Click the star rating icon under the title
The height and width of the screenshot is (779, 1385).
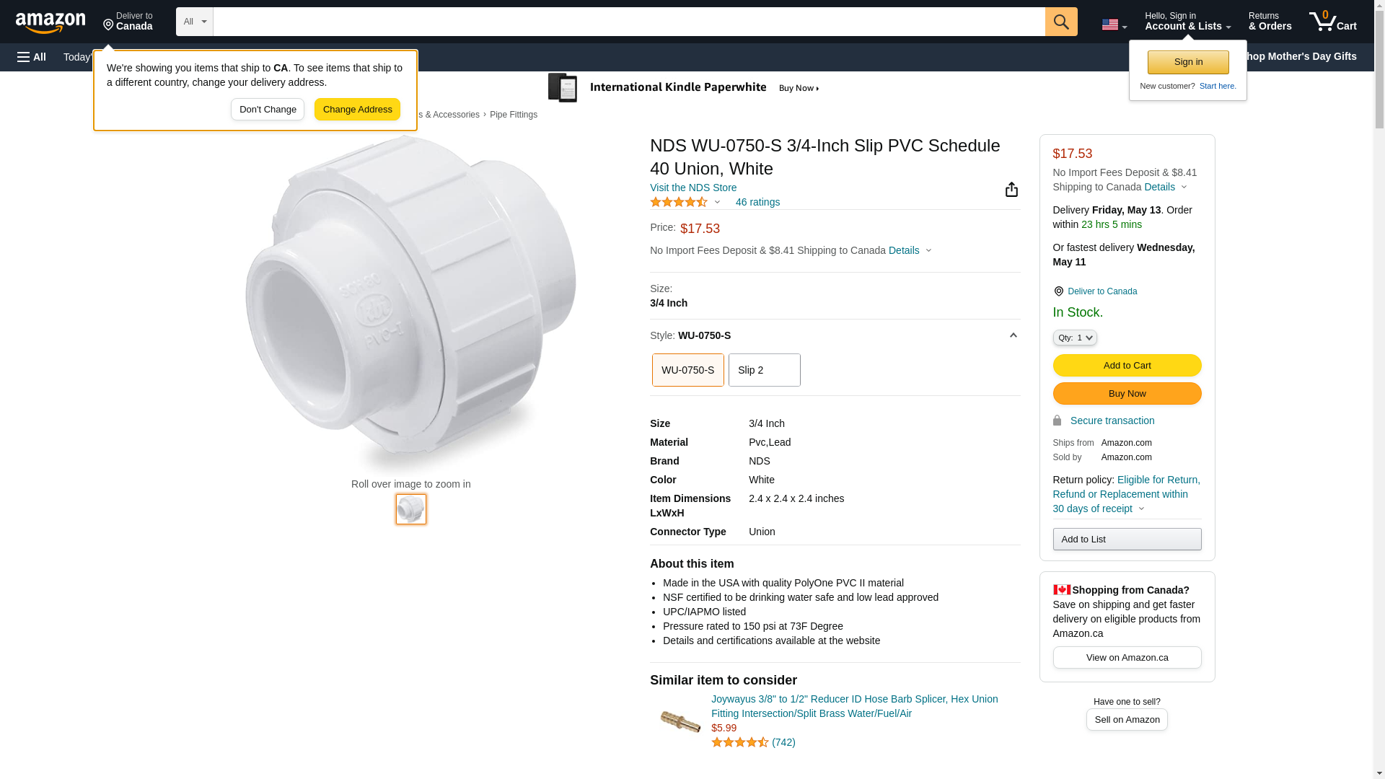(x=679, y=203)
